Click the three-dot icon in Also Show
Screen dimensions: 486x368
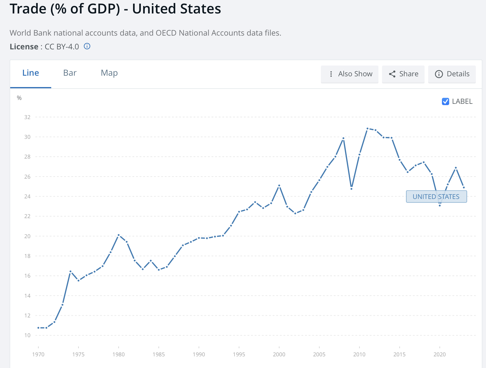pyautogui.click(x=331, y=74)
